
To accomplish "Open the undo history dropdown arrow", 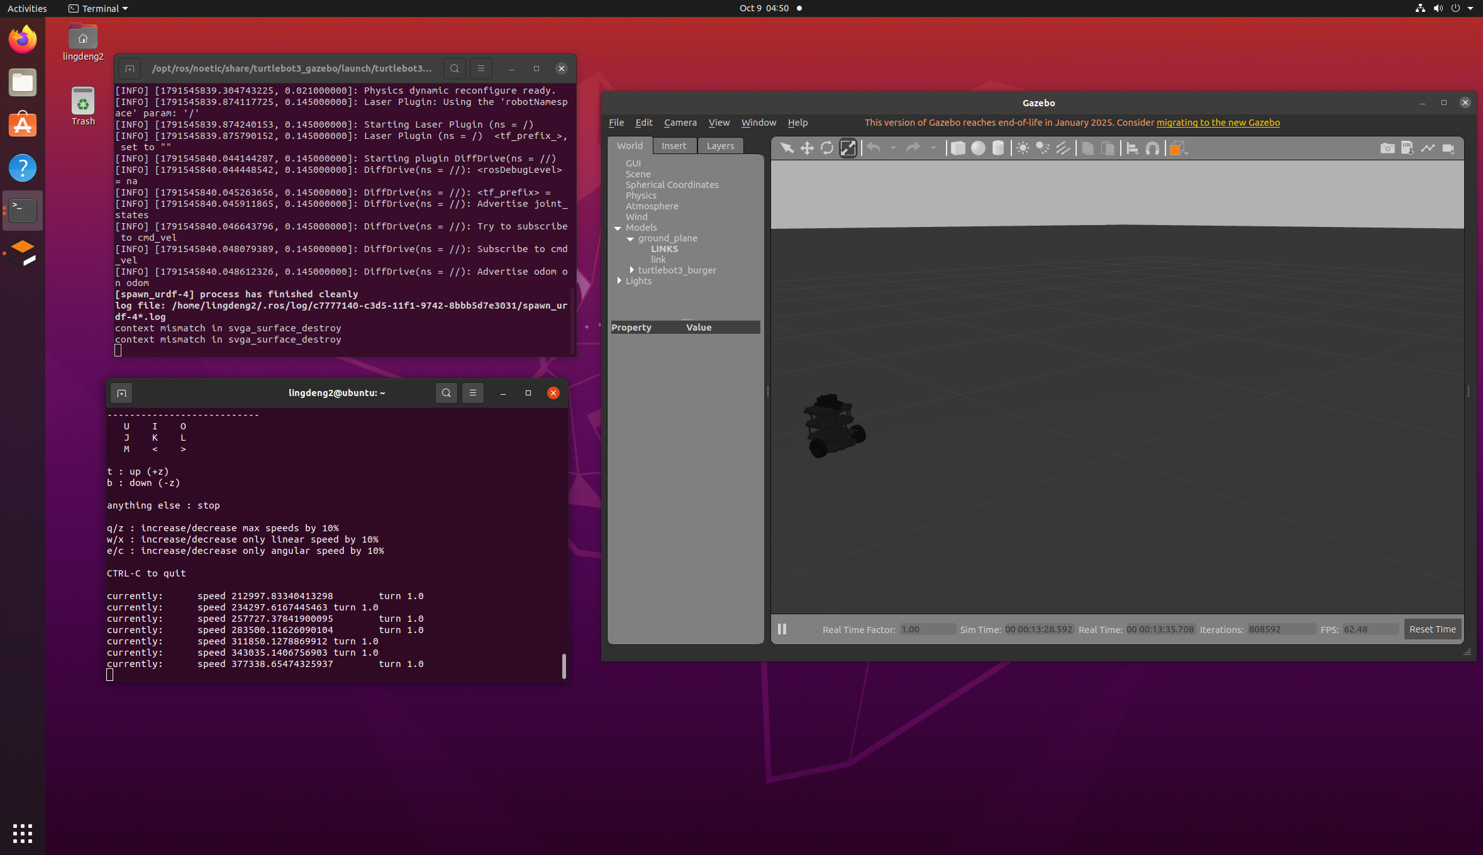I will (893, 148).
